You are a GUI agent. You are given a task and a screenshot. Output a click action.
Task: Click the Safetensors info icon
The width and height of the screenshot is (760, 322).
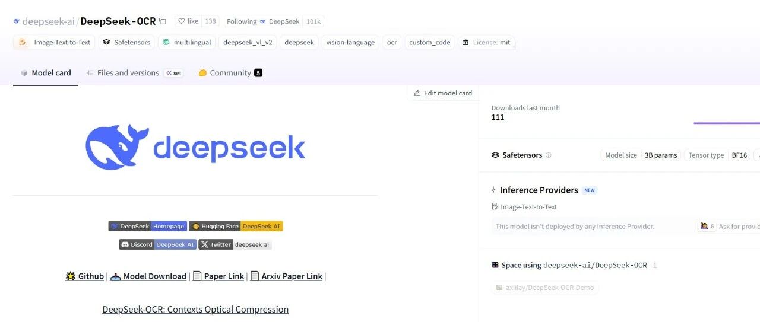tap(548, 155)
